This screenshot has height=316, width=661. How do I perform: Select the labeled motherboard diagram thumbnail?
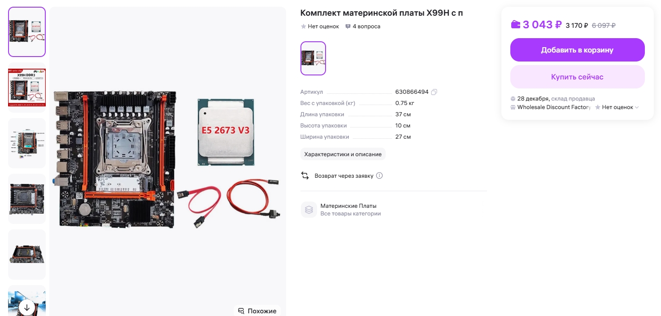[27, 143]
